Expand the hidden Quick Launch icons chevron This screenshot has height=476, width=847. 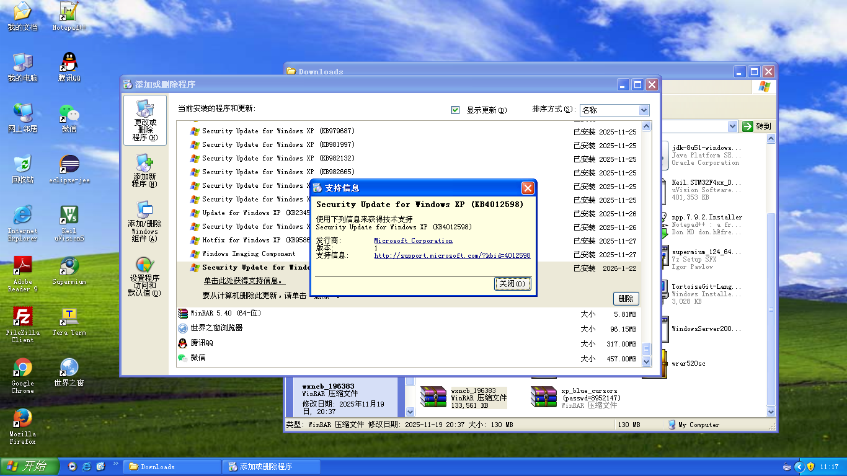[x=115, y=464]
